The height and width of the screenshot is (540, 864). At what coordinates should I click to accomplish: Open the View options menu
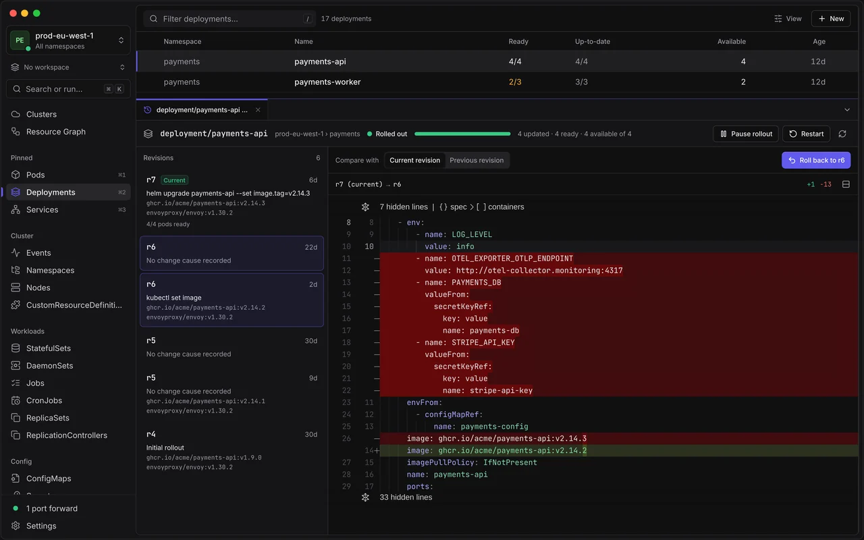tap(788, 19)
